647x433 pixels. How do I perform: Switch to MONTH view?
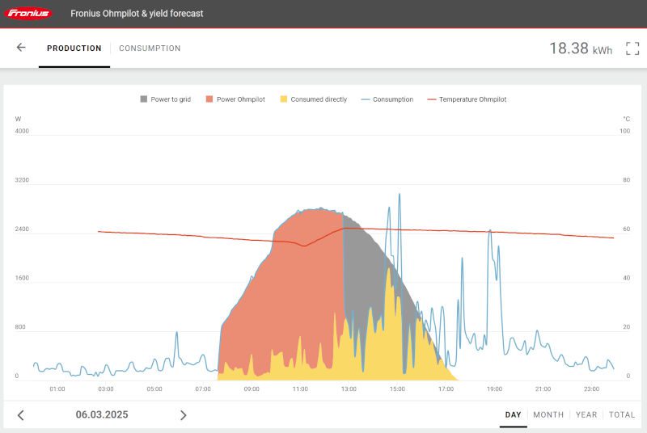(x=548, y=414)
